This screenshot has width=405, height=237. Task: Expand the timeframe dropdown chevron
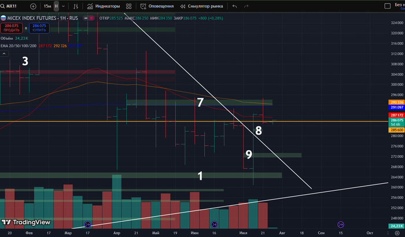[62, 6]
